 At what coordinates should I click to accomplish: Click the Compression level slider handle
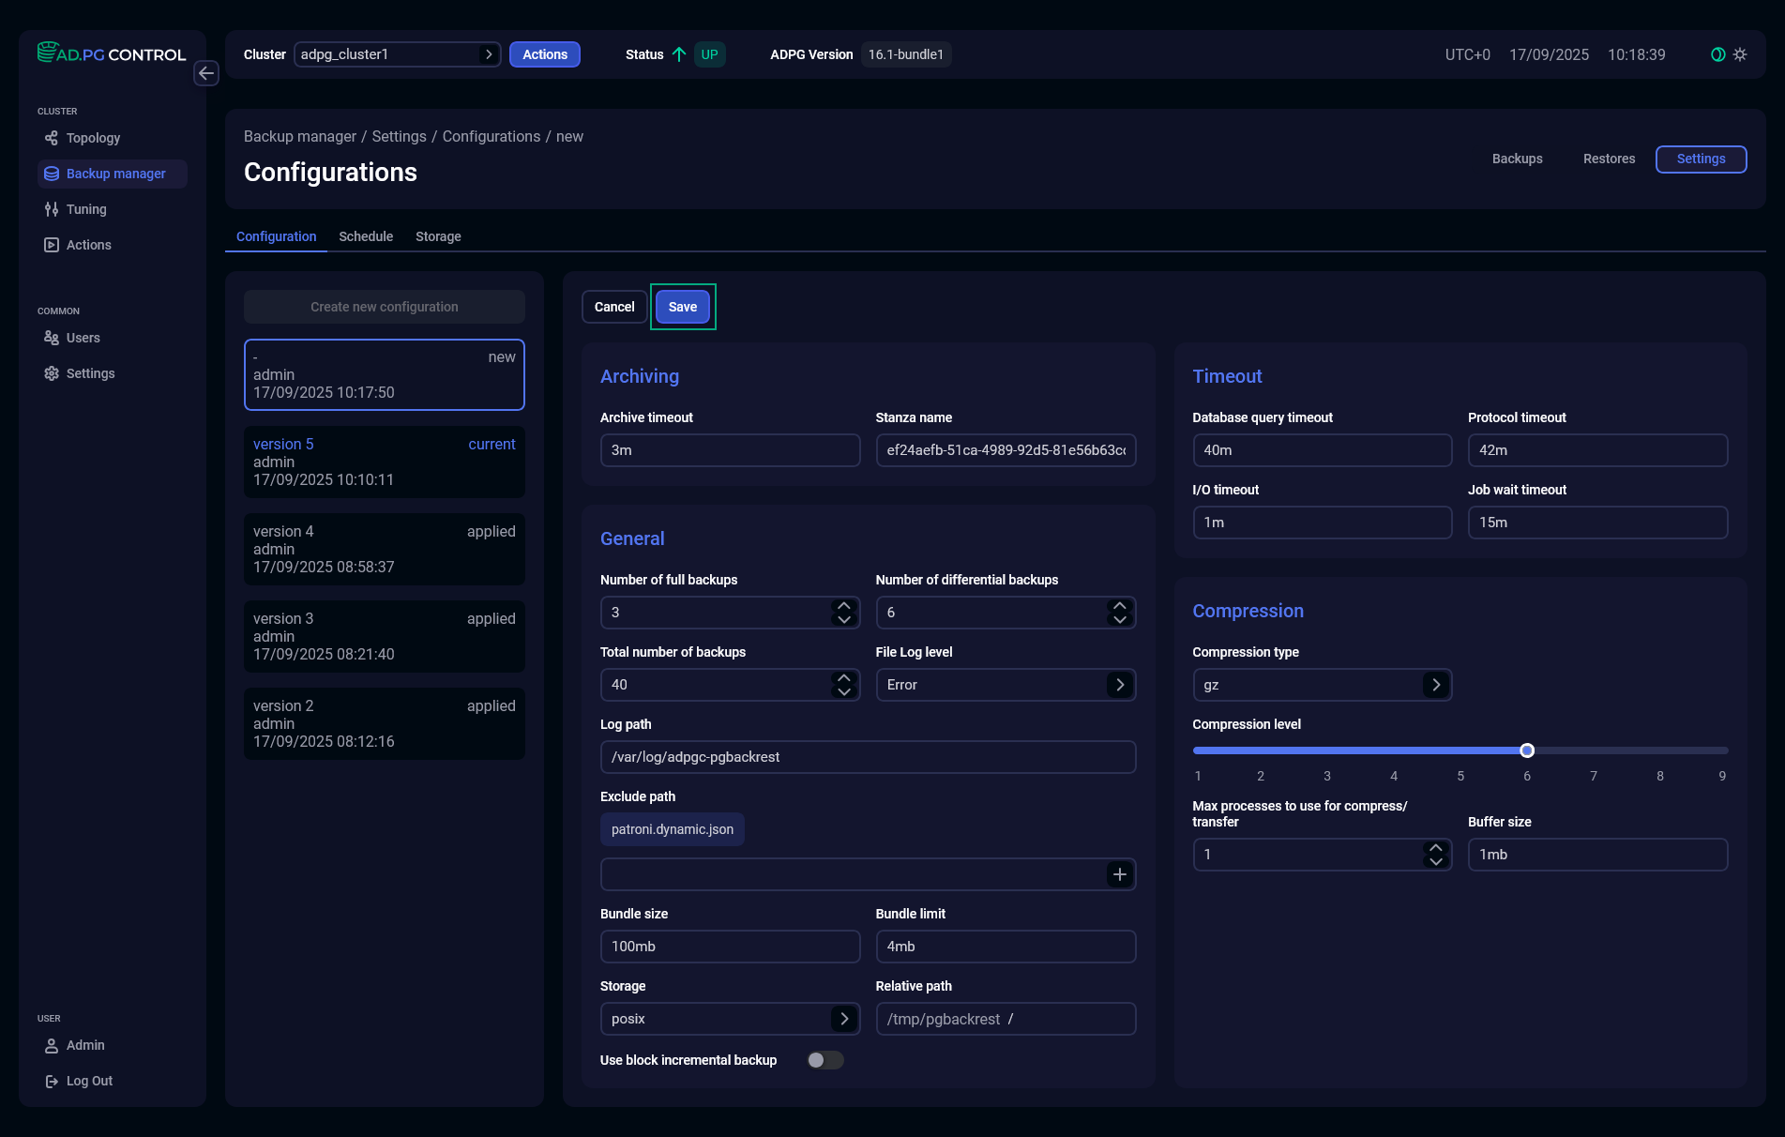[1527, 750]
